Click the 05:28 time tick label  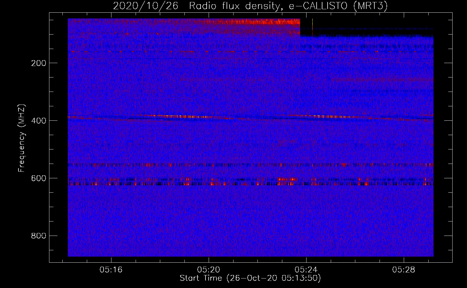(x=404, y=270)
